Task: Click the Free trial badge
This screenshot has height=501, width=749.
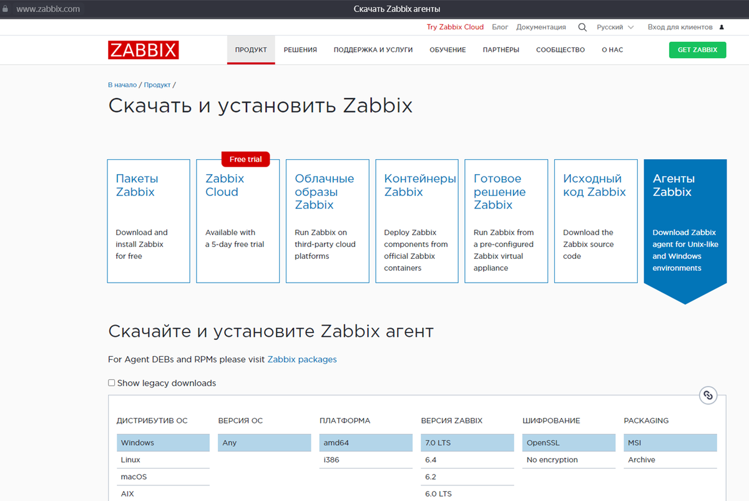Action: pyautogui.click(x=246, y=159)
